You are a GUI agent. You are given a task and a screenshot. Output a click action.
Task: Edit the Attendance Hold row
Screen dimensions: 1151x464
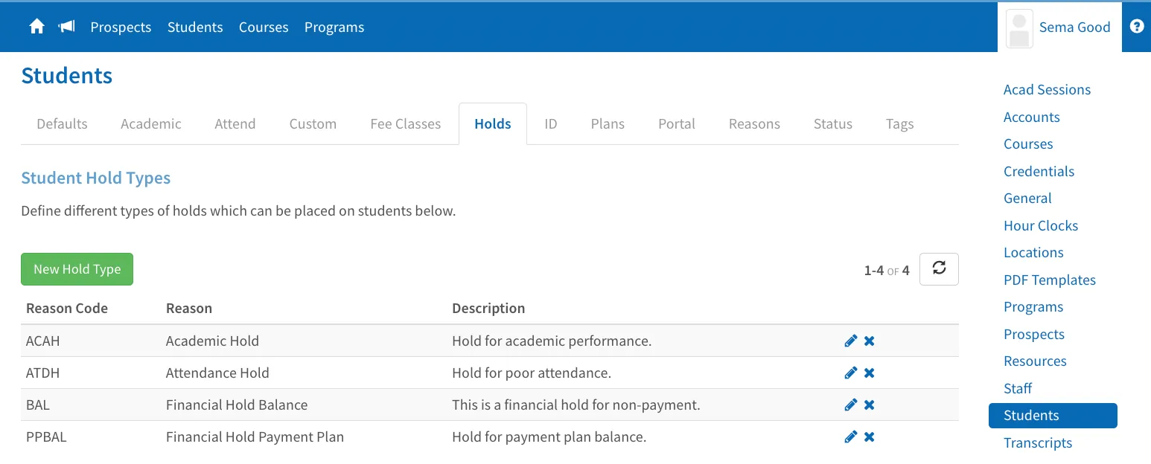(x=851, y=373)
